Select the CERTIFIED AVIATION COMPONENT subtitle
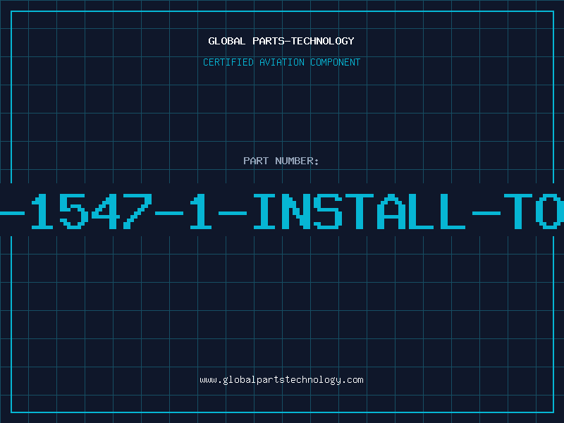564x423 pixels. 281,62
